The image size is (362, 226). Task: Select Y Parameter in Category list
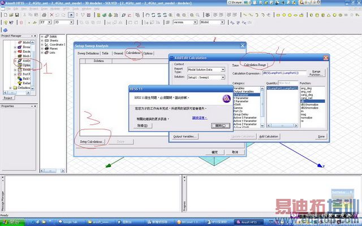click(x=241, y=98)
